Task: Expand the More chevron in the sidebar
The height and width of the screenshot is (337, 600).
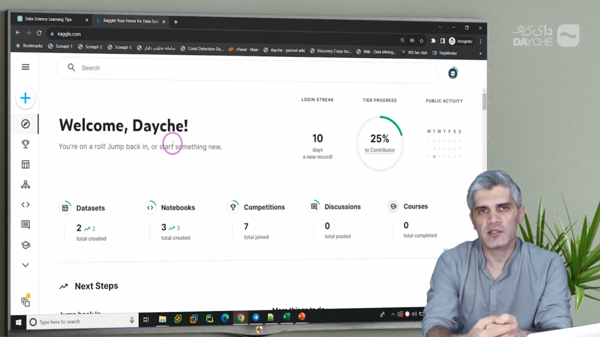Action: pyautogui.click(x=25, y=265)
